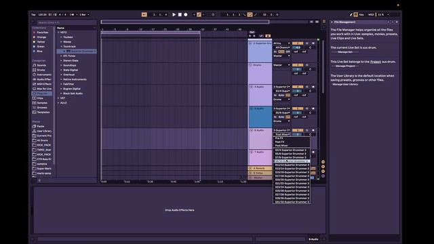Click the Manage Set button
This screenshot has height=244, width=434.
[x=345, y=52]
